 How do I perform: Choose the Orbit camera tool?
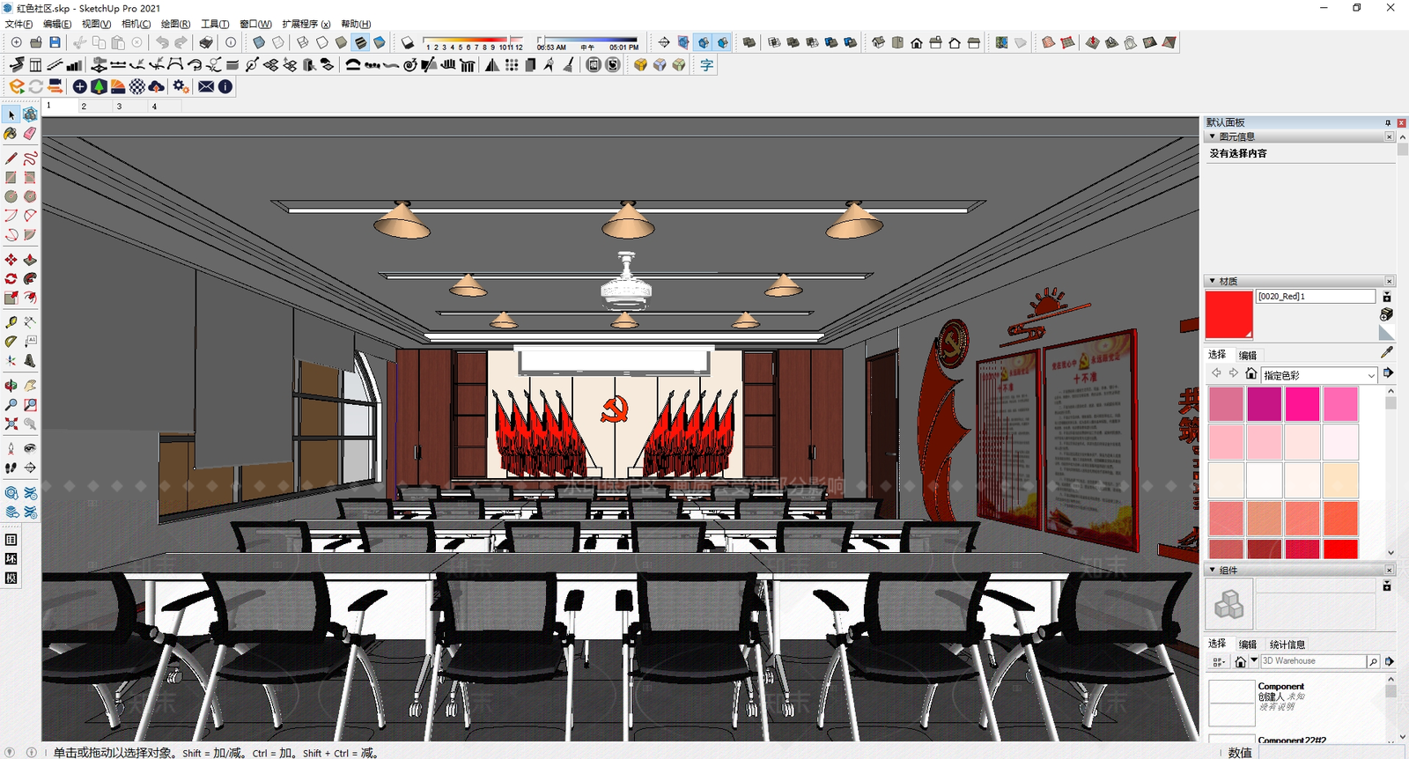pyautogui.click(x=11, y=386)
